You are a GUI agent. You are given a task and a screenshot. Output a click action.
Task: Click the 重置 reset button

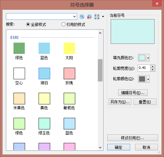(145, 102)
